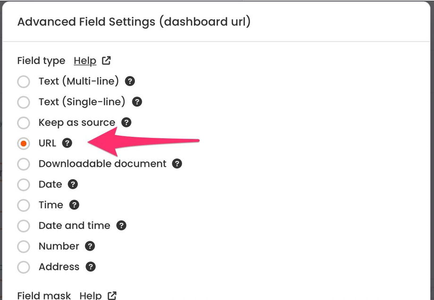Viewport: 434px width, 300px height.
Task: Click the external link icon after Field type Help
Action: (106, 60)
